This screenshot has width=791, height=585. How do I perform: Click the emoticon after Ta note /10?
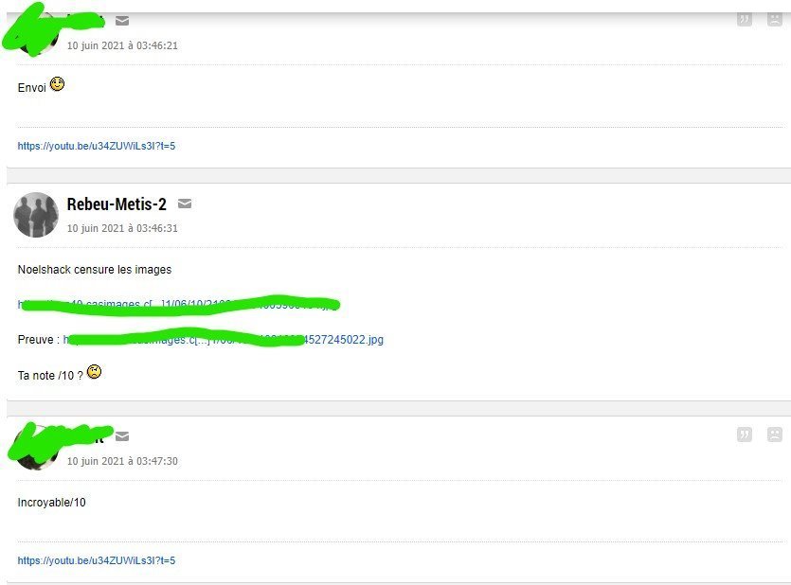(95, 372)
